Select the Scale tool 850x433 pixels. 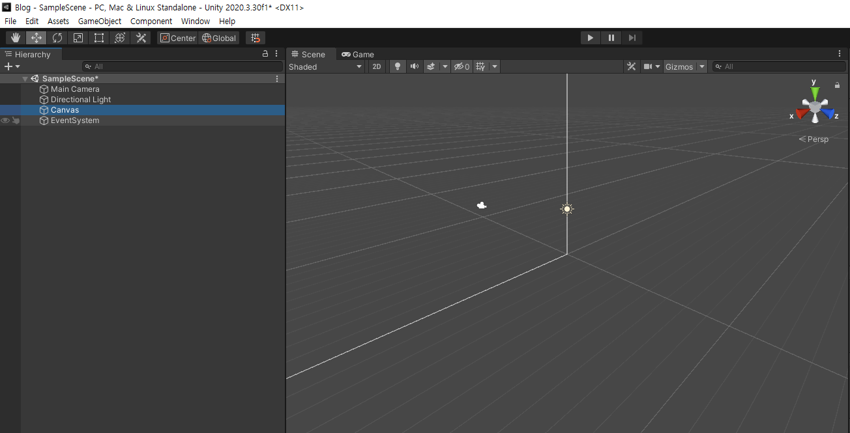pyautogui.click(x=78, y=38)
